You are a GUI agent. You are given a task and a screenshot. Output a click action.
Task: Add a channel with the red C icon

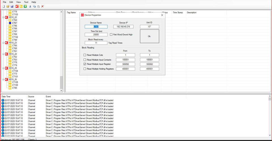(x=17, y=6)
